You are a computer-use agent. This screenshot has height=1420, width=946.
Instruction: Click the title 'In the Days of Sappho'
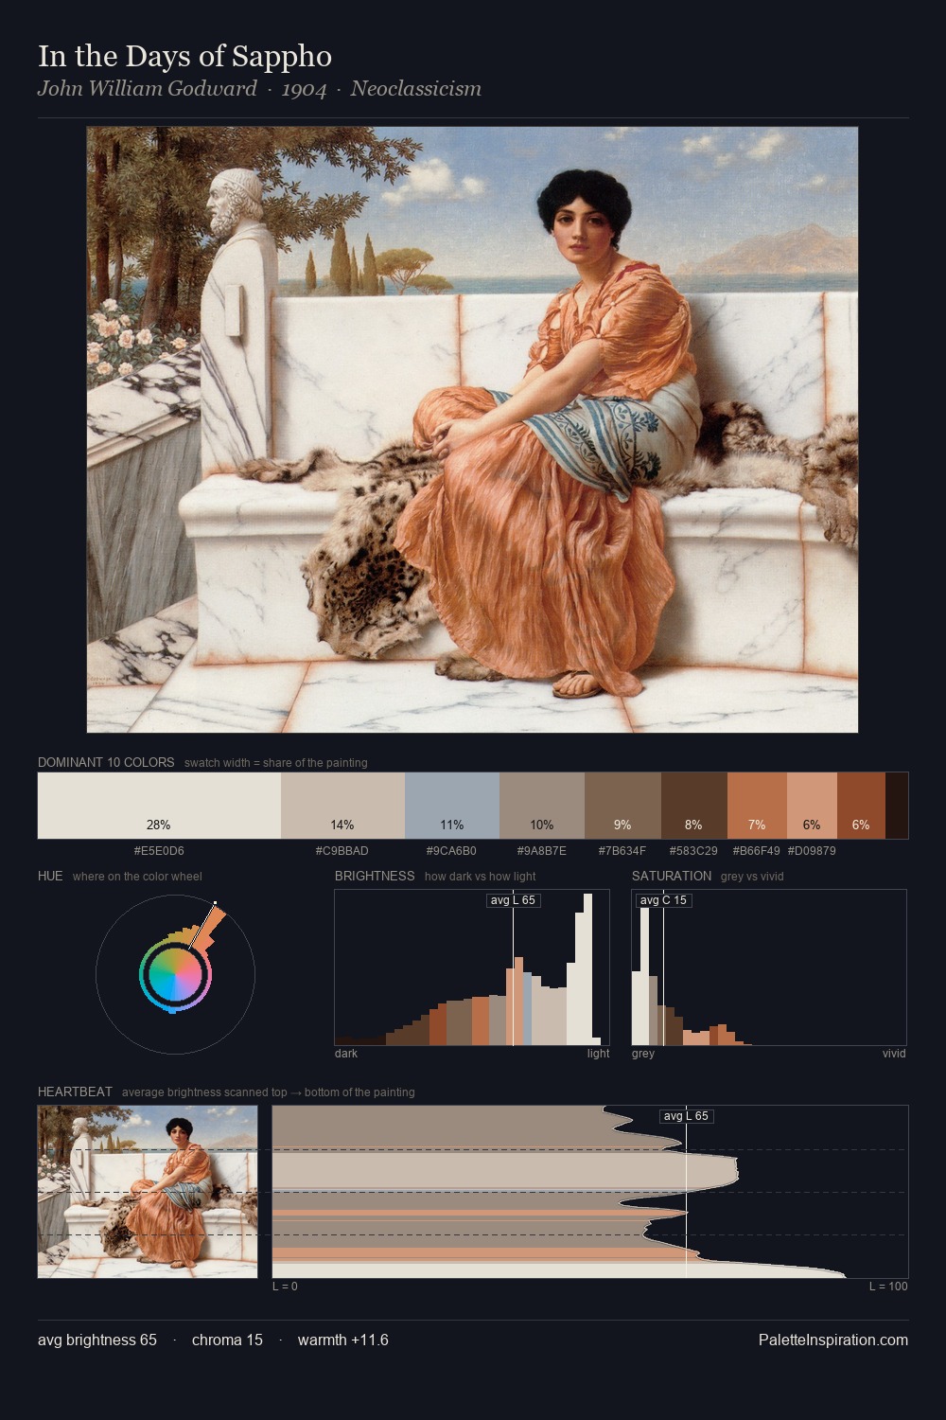tap(184, 56)
